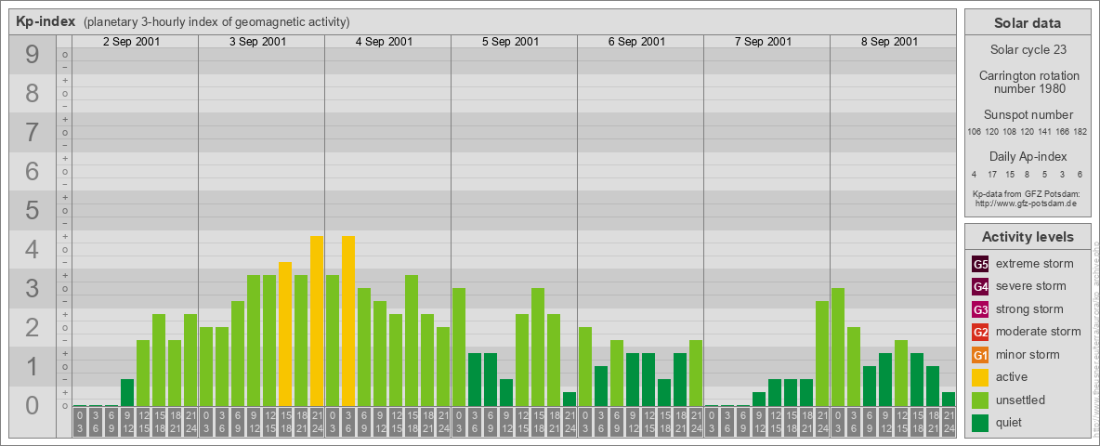The image size is (1100, 446).
Task: Click the 'Solar data' panel heading
Action: click(x=1028, y=23)
